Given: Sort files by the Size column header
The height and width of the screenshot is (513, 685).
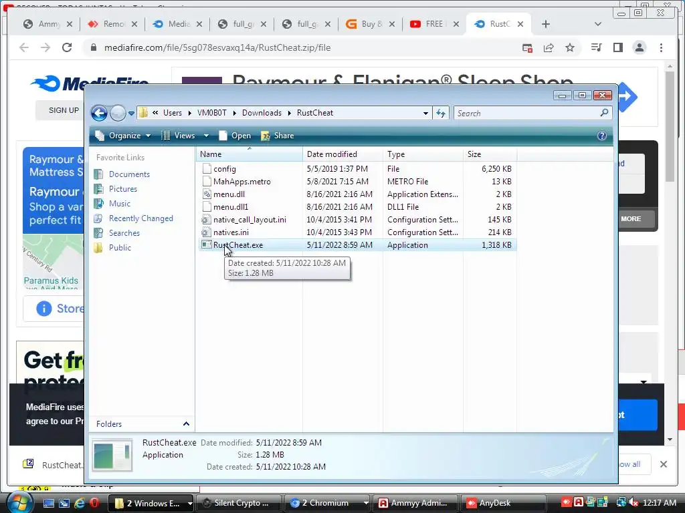Looking at the screenshot, I should pyautogui.click(x=490, y=154).
